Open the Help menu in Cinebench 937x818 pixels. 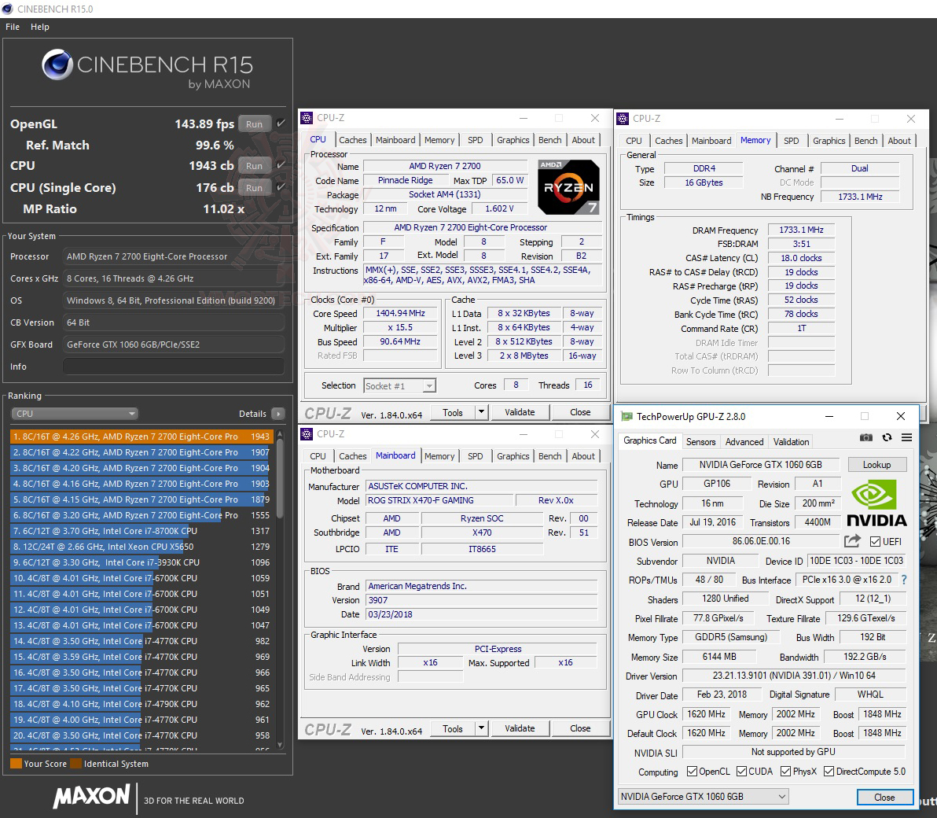(x=40, y=27)
